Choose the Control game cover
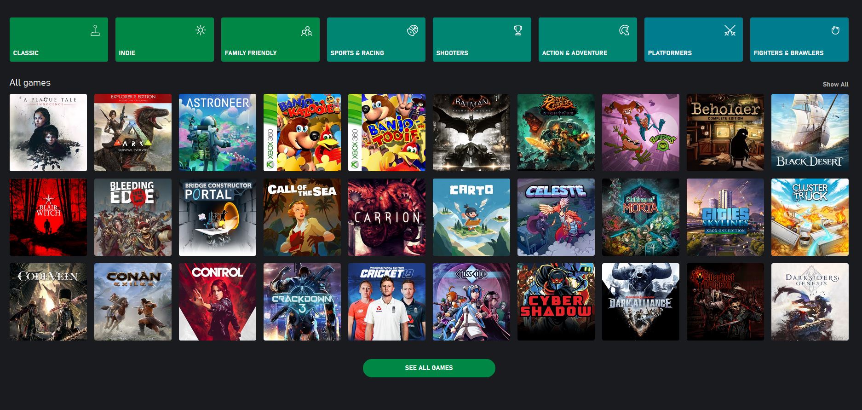The width and height of the screenshot is (862, 410). (x=218, y=302)
